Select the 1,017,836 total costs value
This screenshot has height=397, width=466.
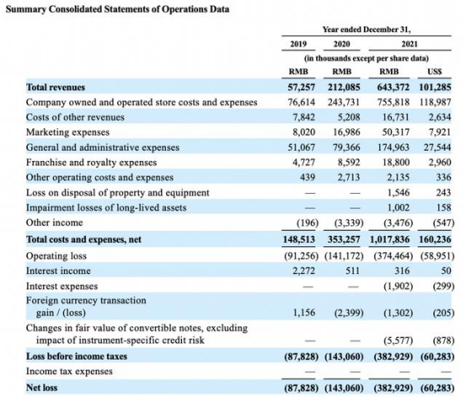point(389,239)
